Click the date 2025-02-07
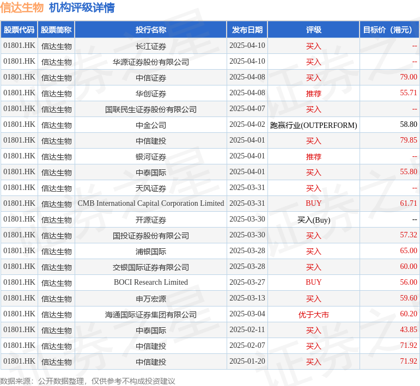 click(x=247, y=346)
